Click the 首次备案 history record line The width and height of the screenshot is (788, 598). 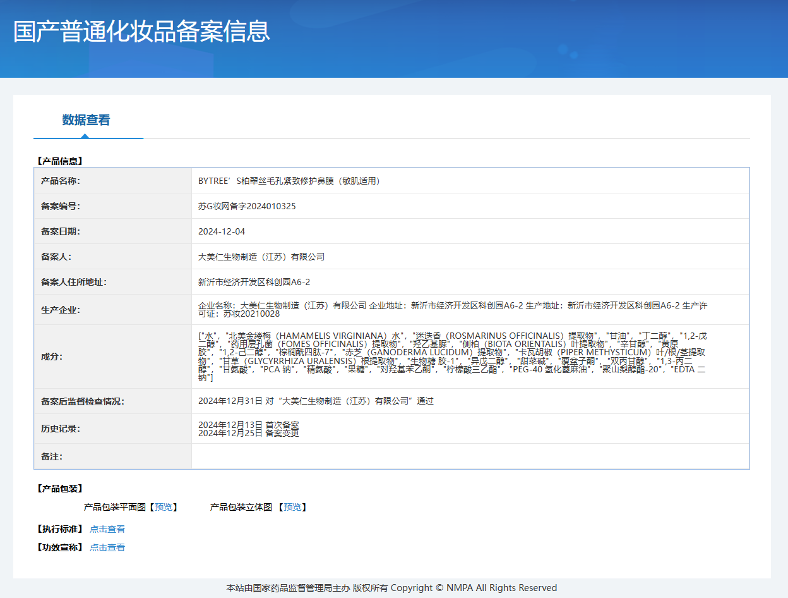[249, 424]
